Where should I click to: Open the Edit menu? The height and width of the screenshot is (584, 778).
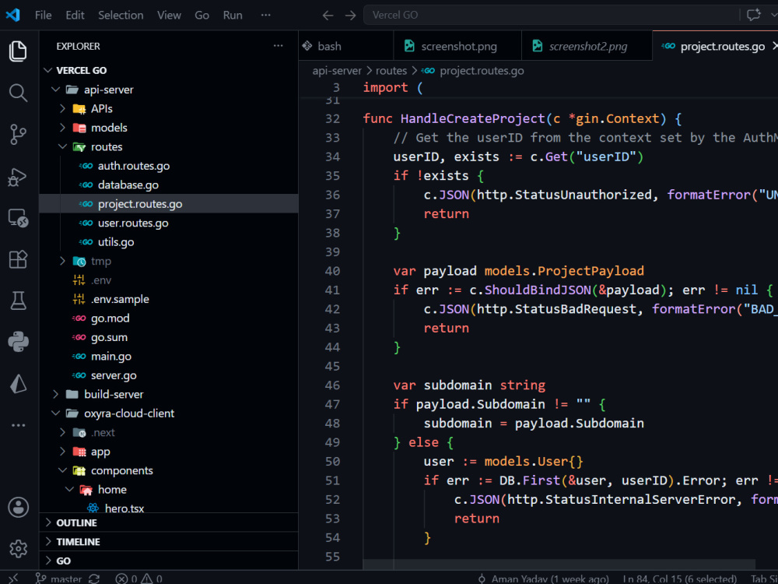[x=75, y=16]
